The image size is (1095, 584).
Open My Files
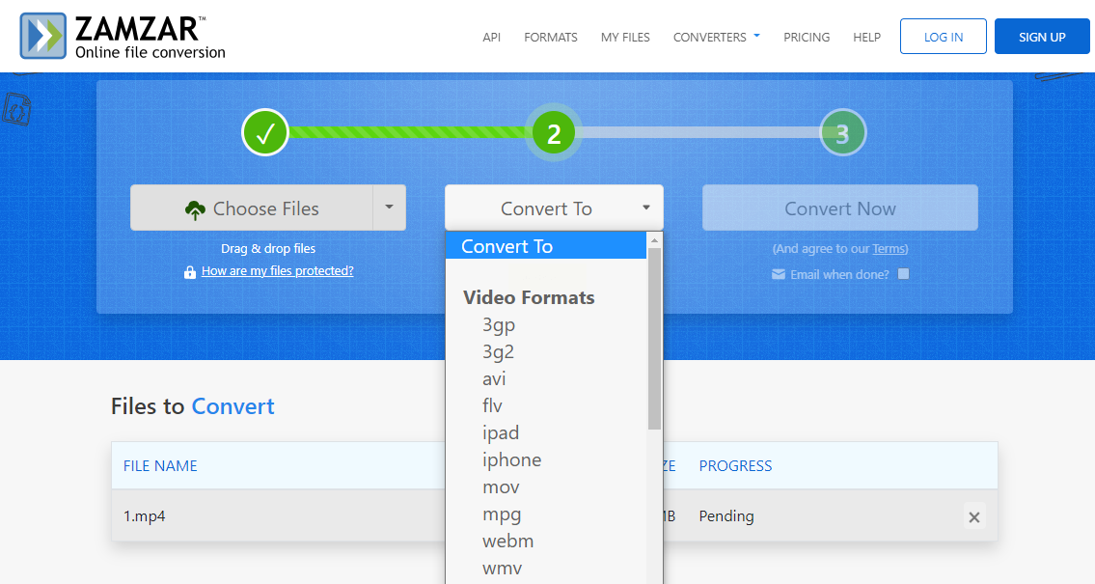(x=625, y=37)
